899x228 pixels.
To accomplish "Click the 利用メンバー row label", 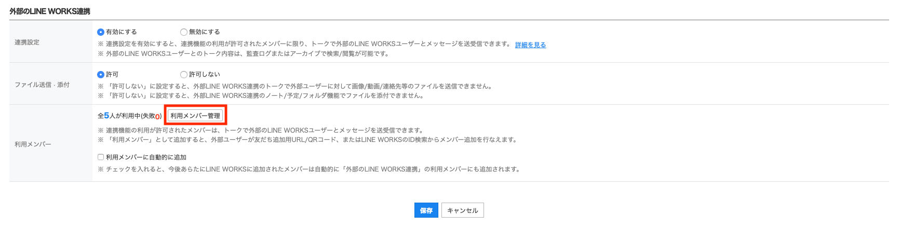I will tap(33, 144).
